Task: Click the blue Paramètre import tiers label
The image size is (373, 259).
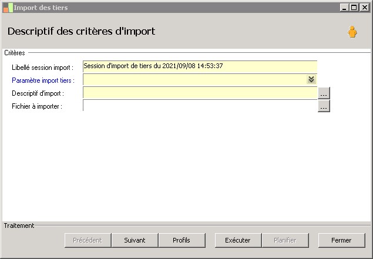Action: pos(43,80)
